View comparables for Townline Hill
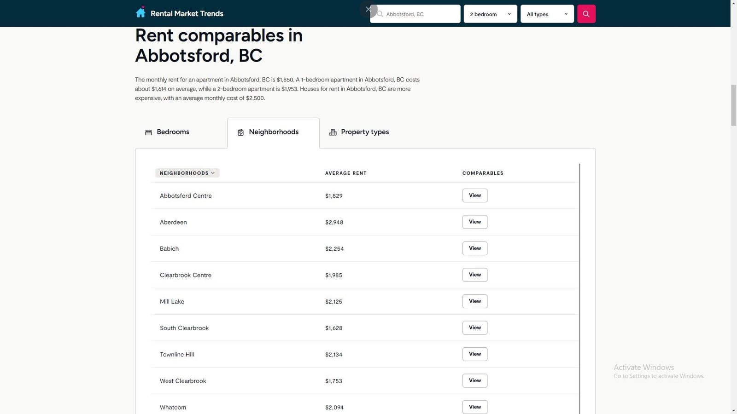The width and height of the screenshot is (737, 414). click(474, 354)
